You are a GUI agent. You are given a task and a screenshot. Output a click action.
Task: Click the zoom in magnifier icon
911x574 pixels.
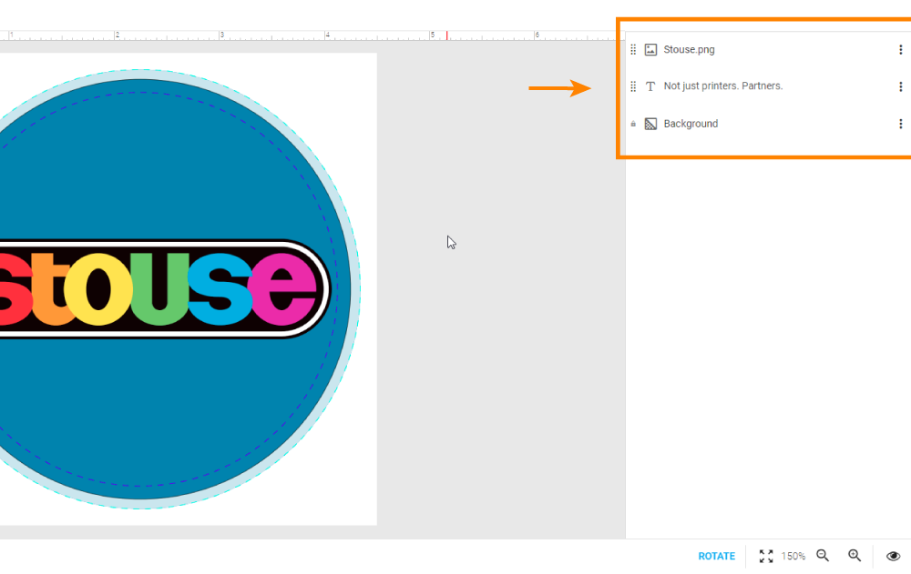(x=855, y=556)
